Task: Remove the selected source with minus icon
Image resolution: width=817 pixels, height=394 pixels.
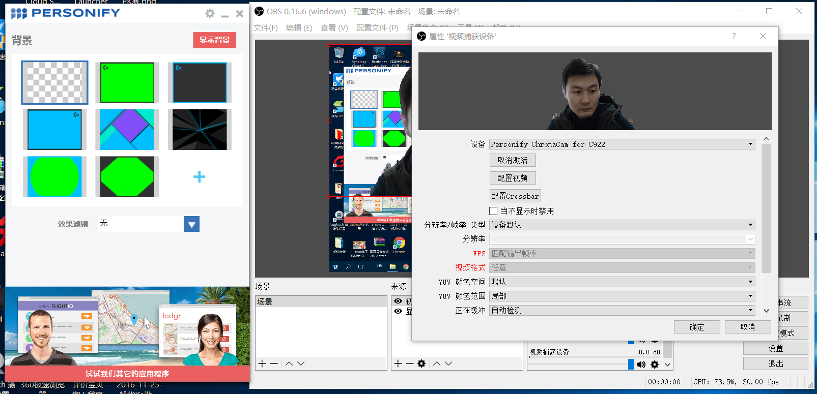Action: click(410, 363)
